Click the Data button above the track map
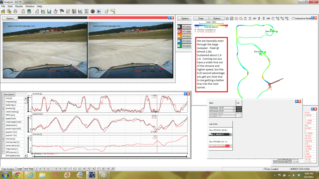 (x=200, y=19)
